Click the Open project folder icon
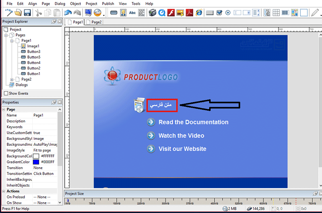 click(x=18, y=13)
